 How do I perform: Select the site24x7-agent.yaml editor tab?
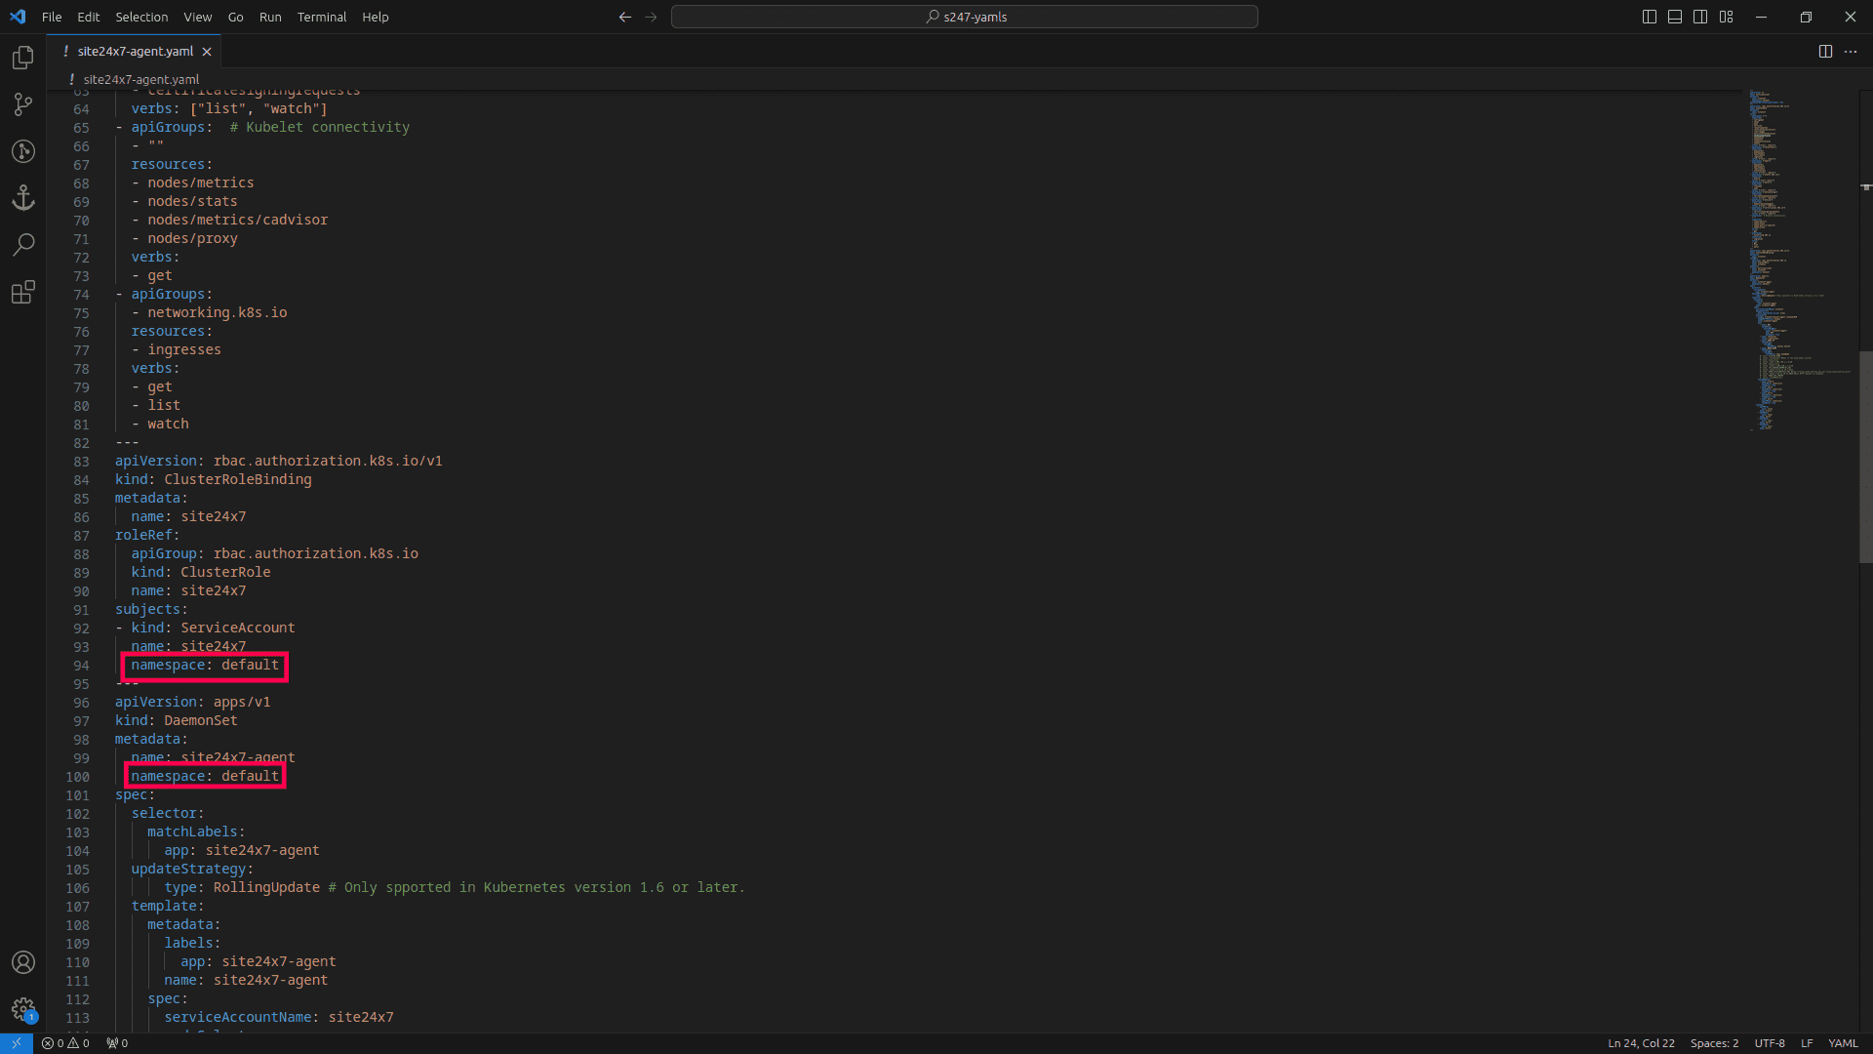coord(136,52)
